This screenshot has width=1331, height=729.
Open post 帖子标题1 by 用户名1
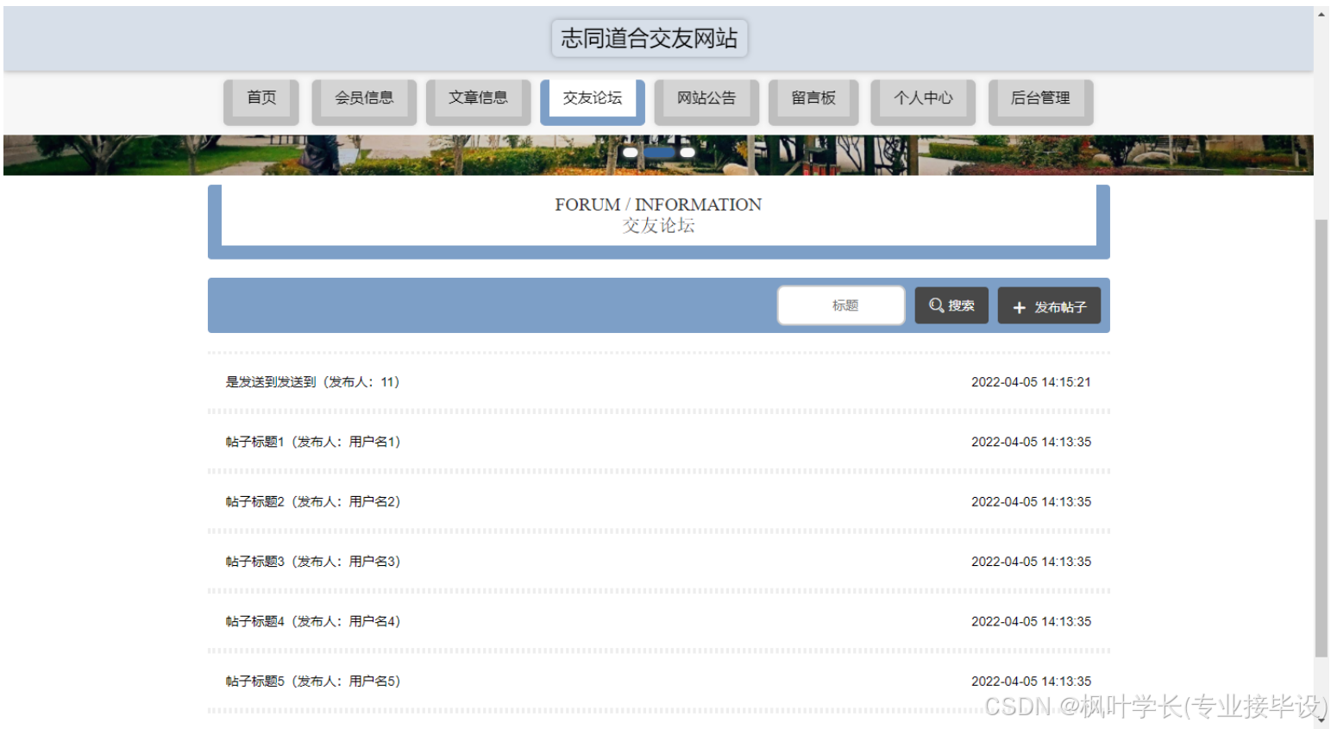312,442
